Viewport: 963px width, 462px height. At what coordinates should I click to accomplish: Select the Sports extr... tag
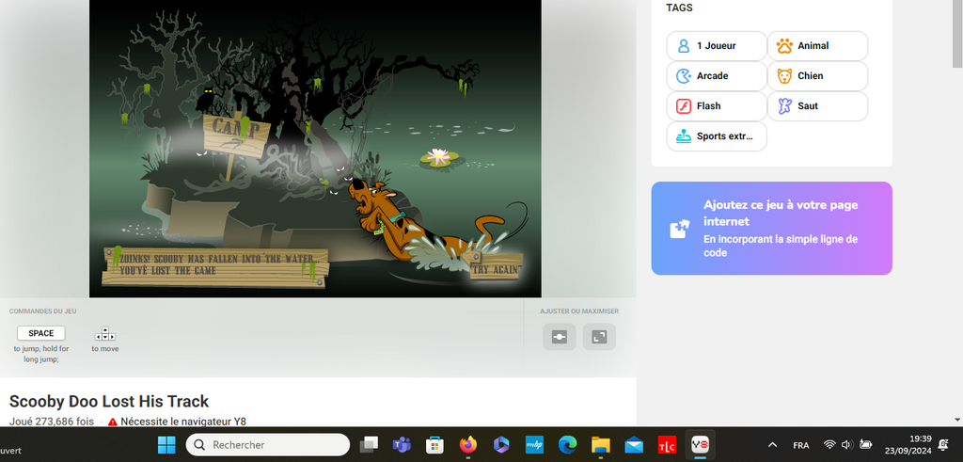pyautogui.click(x=717, y=136)
